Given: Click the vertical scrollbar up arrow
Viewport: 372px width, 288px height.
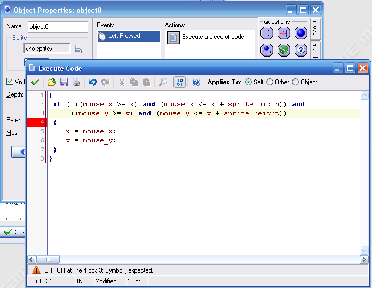Looking at the screenshot, I should (364, 95).
